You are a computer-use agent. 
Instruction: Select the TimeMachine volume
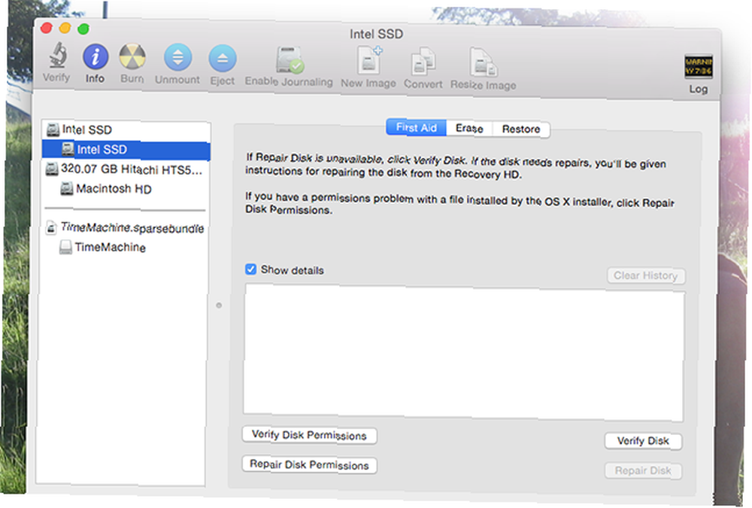coord(125,248)
